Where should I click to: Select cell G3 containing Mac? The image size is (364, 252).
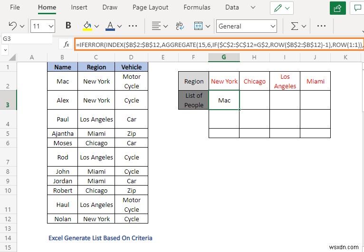[224, 100]
